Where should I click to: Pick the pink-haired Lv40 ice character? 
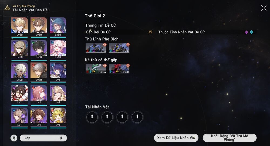click(58, 49)
